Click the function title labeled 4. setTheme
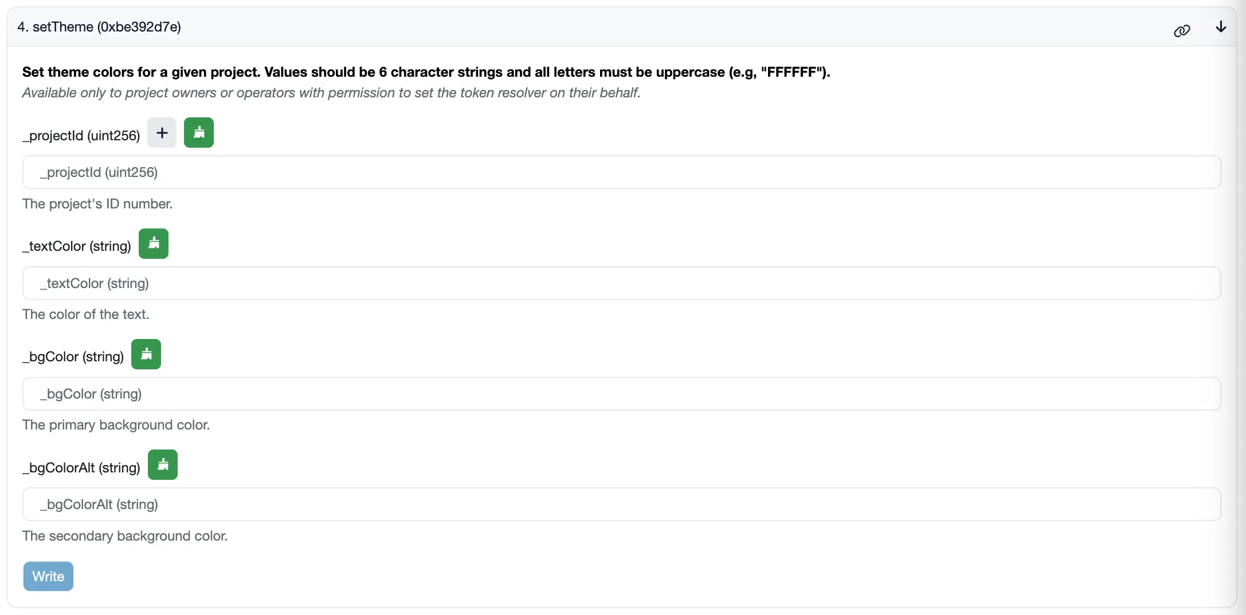The height and width of the screenshot is (615, 1246). click(x=99, y=26)
